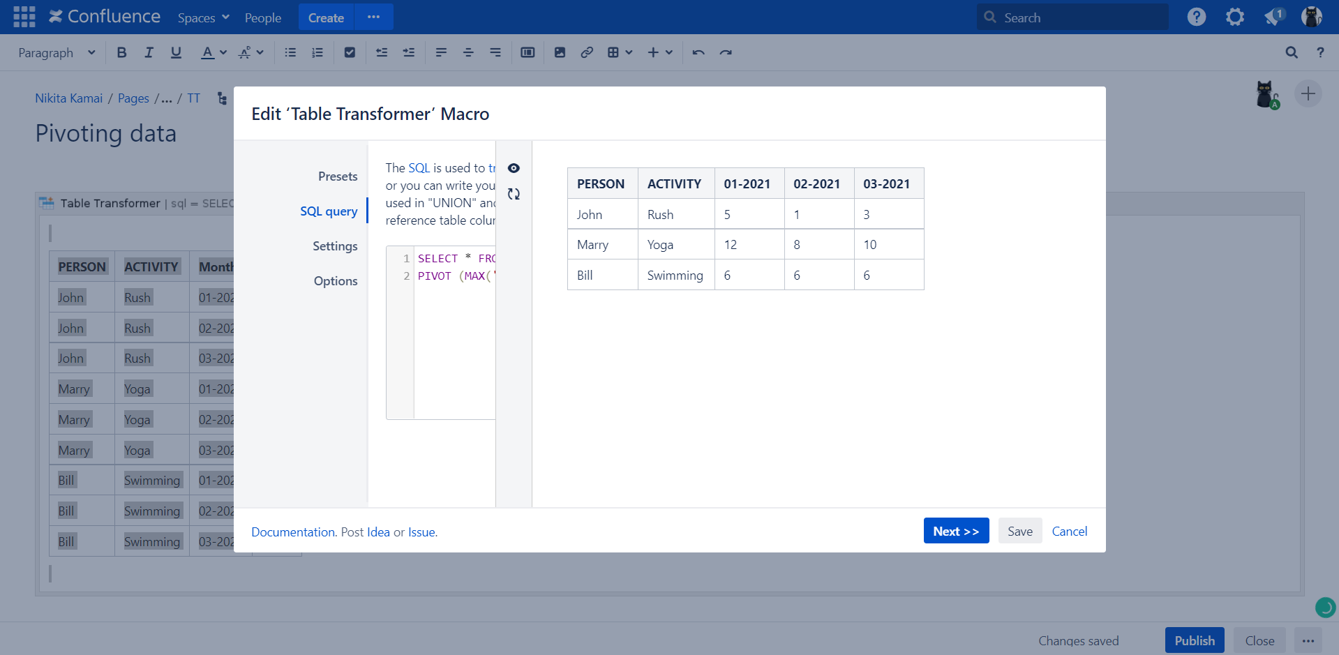Toggle the task list checkbox tool

[x=350, y=52]
